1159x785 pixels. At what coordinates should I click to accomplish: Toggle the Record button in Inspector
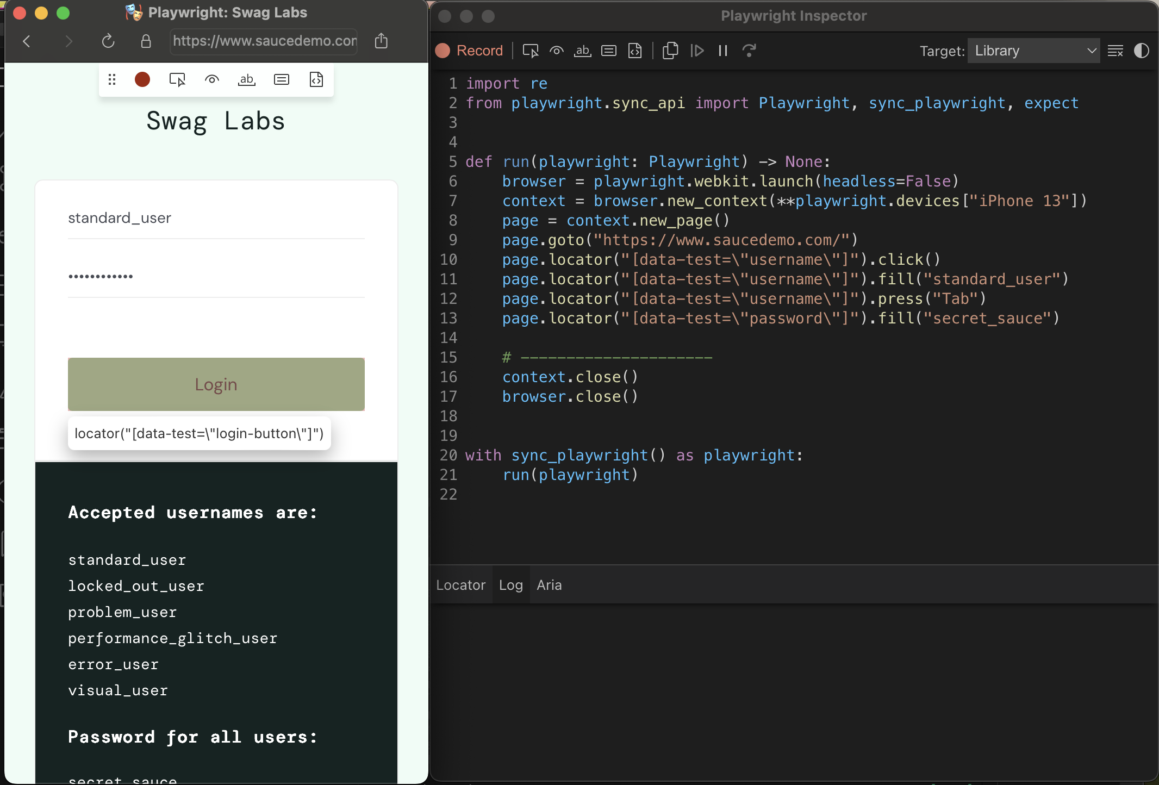pos(469,51)
